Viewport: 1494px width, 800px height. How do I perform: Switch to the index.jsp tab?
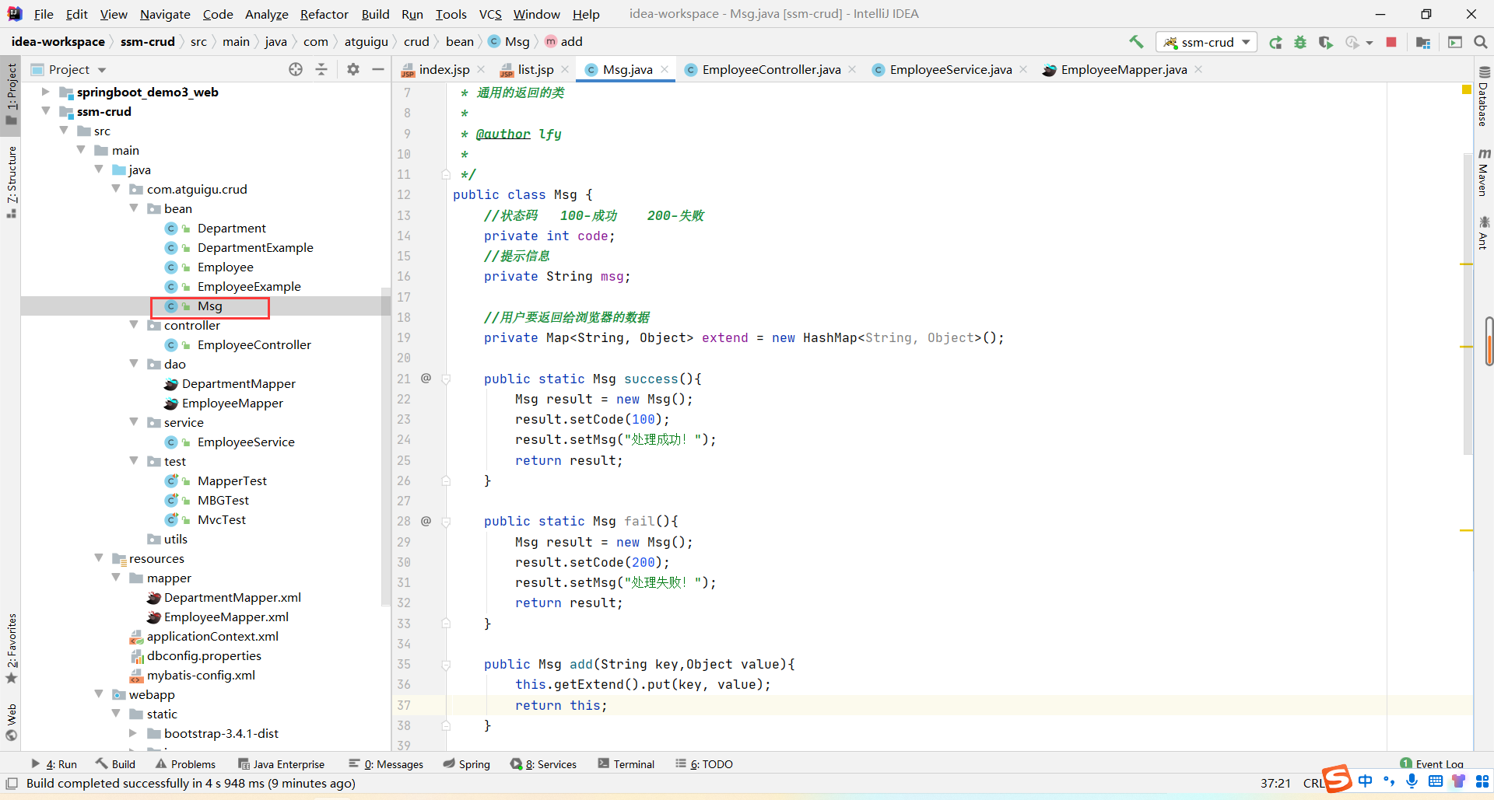coord(444,69)
